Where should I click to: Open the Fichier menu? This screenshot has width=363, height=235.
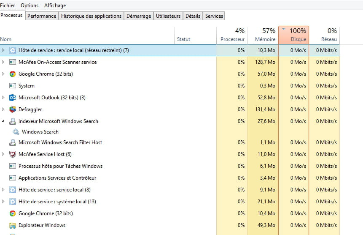coord(8,5)
